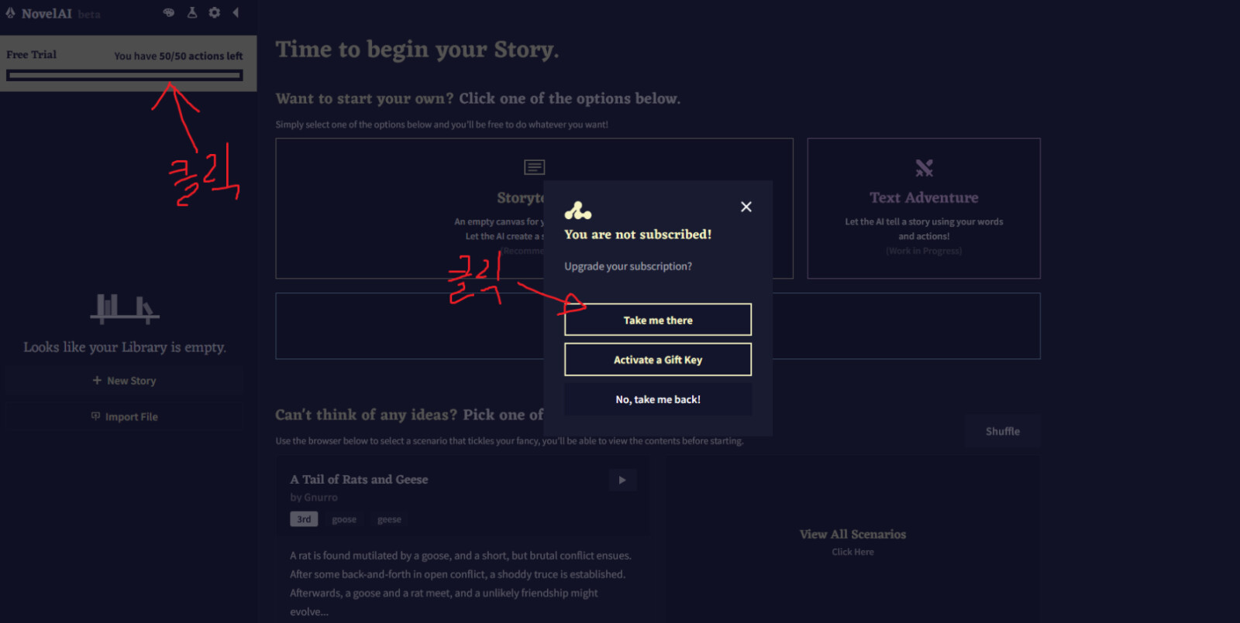Click the flask experiments icon
1240x623 pixels.
point(192,12)
